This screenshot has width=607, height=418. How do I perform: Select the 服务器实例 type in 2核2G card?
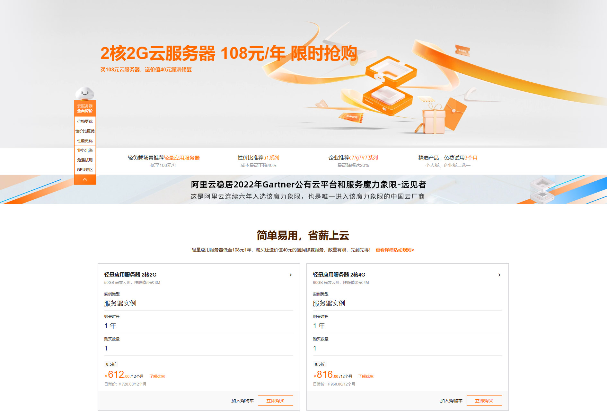[x=198, y=303]
